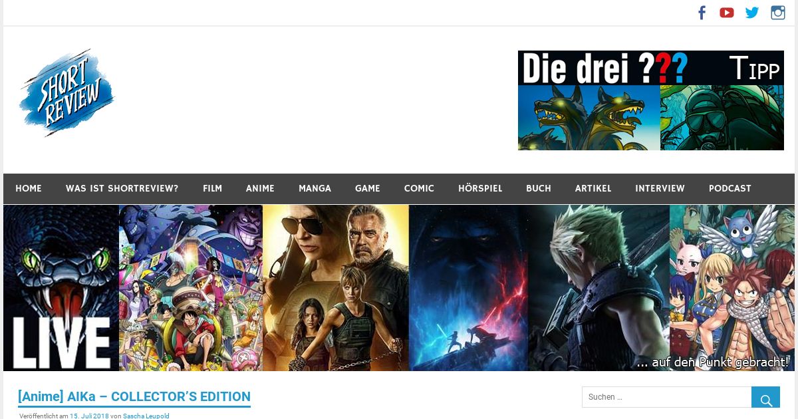Open the YouTube social icon

click(x=727, y=13)
